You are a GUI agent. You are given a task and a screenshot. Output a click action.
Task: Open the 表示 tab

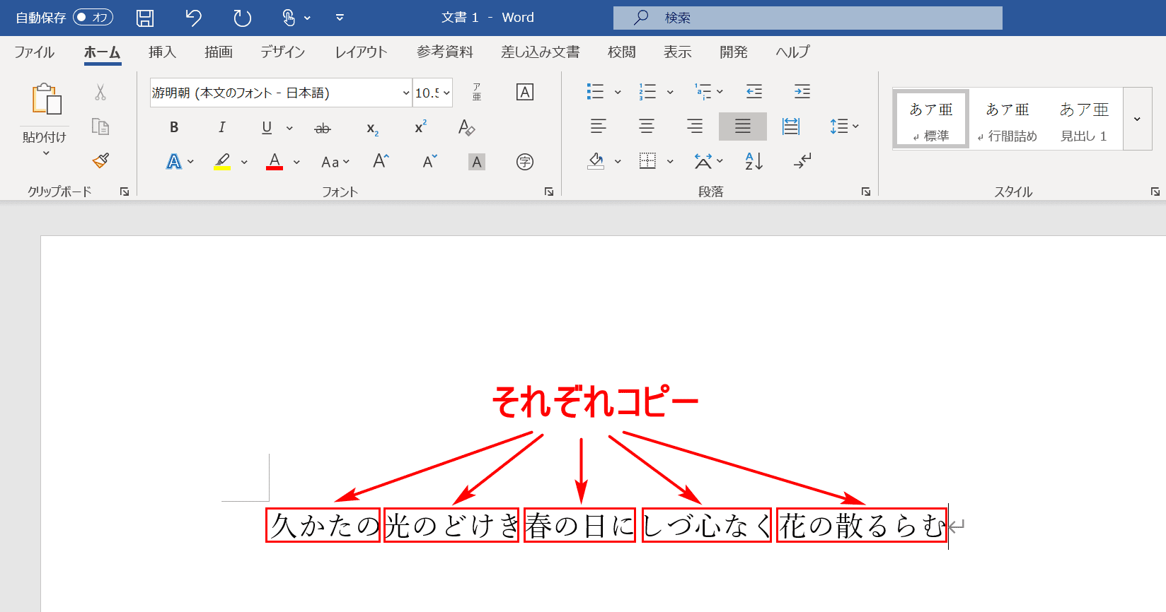coord(678,52)
